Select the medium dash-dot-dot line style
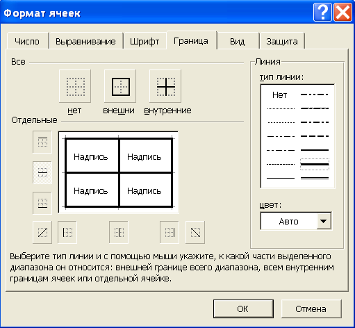This screenshot has height=328, width=355. point(315,95)
